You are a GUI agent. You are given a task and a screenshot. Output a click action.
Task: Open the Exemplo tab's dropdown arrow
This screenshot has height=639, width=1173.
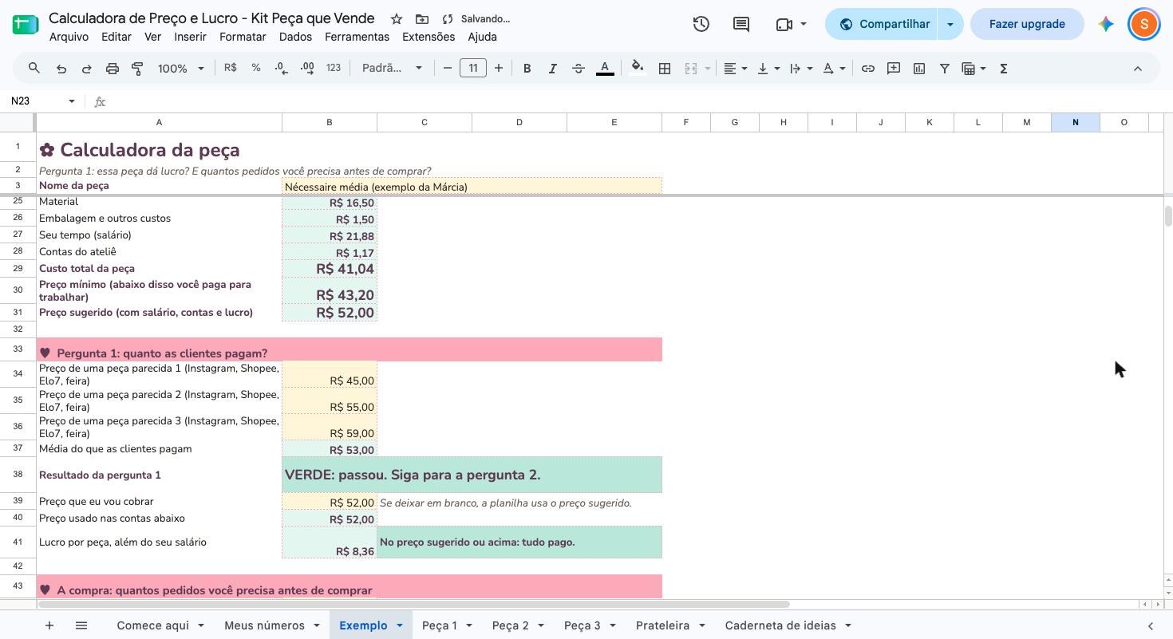click(x=400, y=625)
